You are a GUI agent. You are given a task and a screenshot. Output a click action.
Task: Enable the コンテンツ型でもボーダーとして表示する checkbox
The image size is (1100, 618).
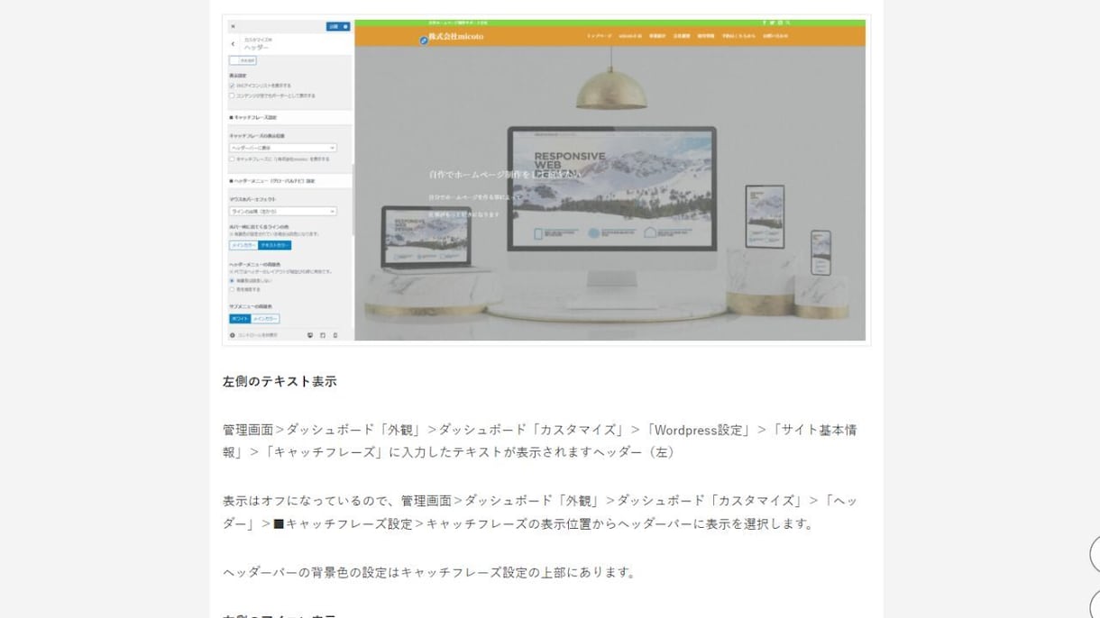[232, 95]
